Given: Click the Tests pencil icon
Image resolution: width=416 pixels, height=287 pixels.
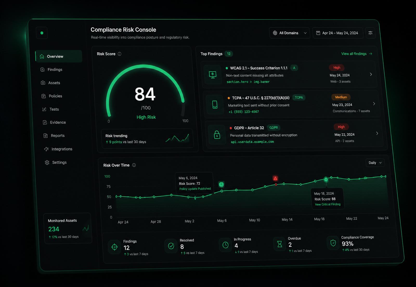Looking at the screenshot, I should tap(44, 109).
